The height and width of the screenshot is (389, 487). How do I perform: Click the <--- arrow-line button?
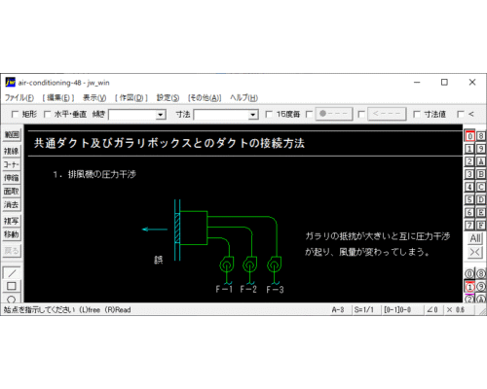coord(387,114)
